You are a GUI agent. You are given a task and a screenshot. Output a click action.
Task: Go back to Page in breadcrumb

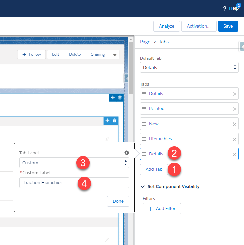[x=145, y=42]
